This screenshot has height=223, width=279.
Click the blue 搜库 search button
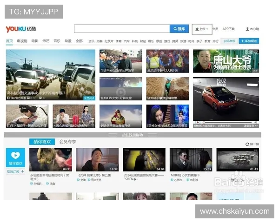tap(179, 29)
